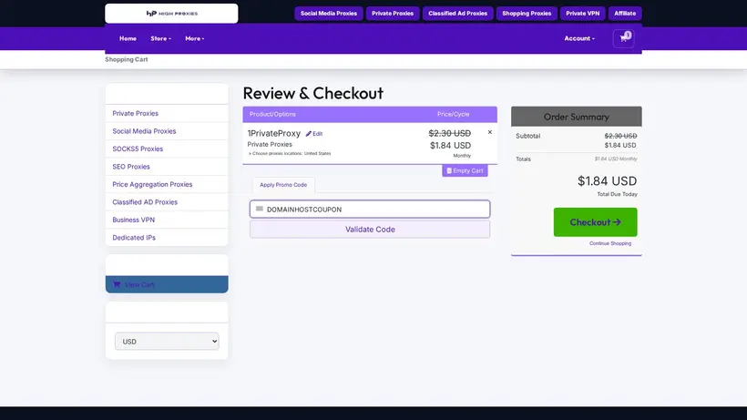Select the Apply Promo Code tab
747x420 pixels.
click(283, 185)
